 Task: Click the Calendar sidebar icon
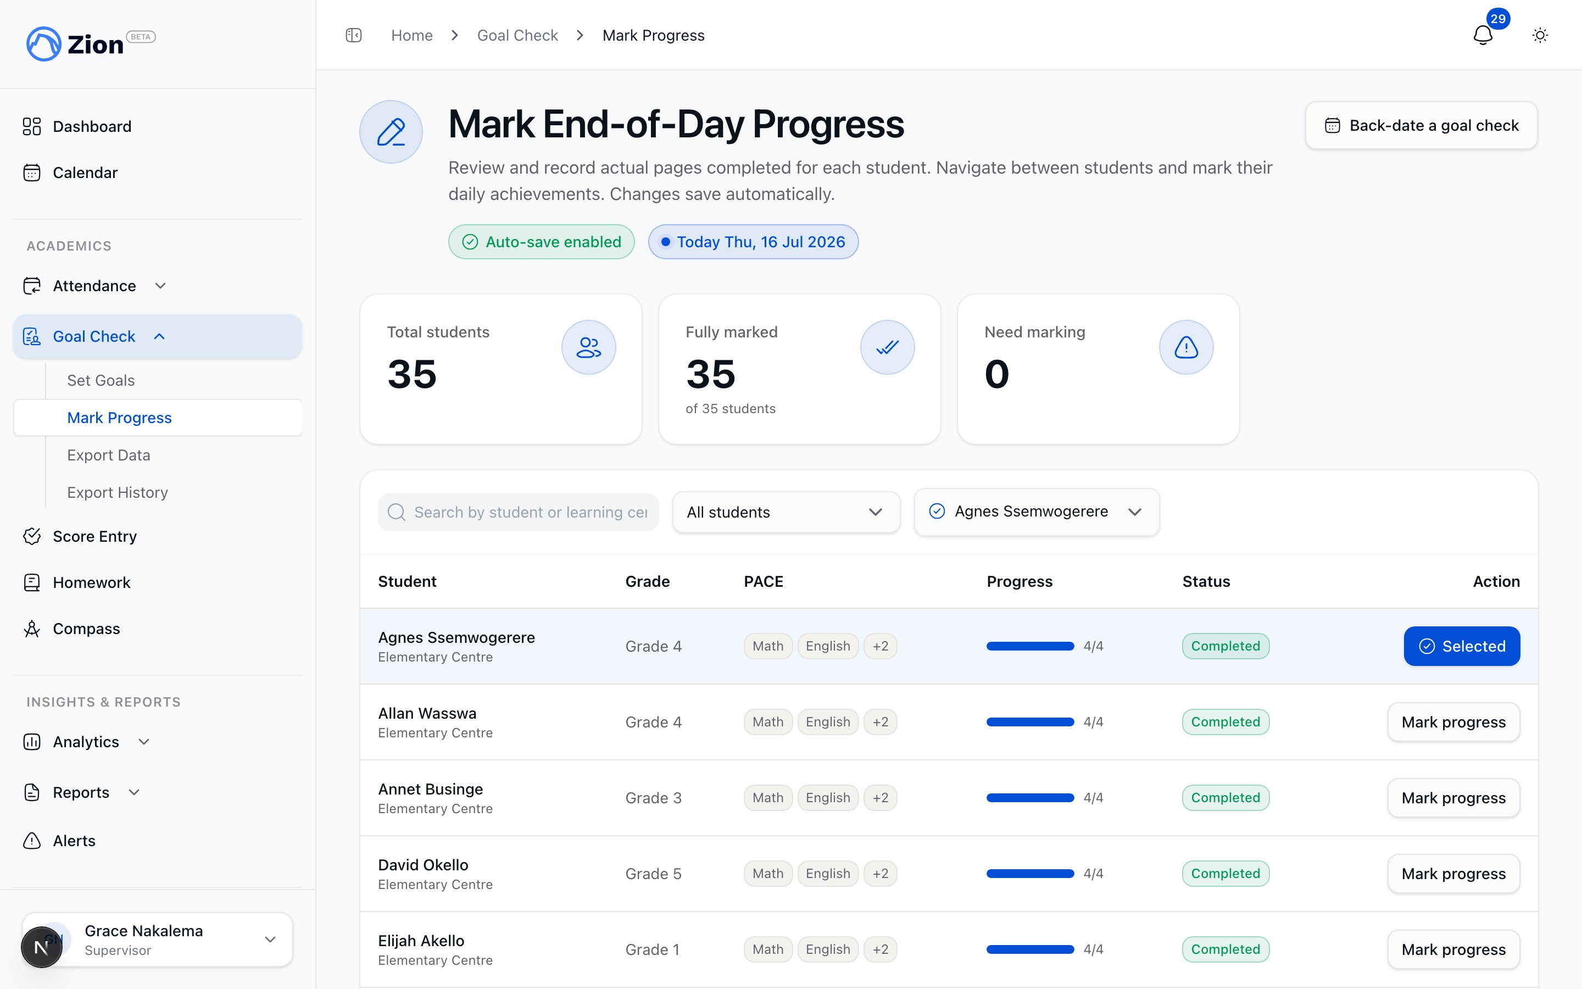(x=31, y=173)
